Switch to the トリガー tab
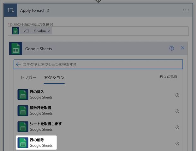Image resolution: width=196 pixels, height=151 pixels. point(28,77)
